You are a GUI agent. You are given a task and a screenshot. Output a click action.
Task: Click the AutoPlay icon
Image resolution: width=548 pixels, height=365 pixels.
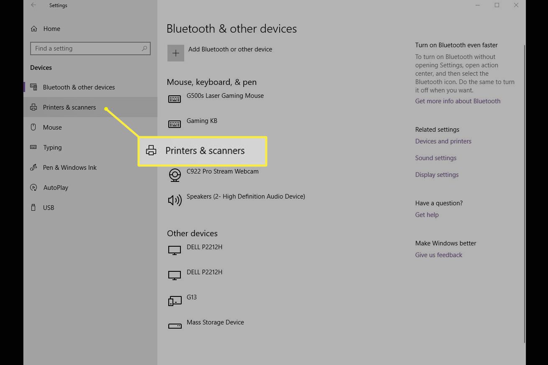click(x=33, y=187)
